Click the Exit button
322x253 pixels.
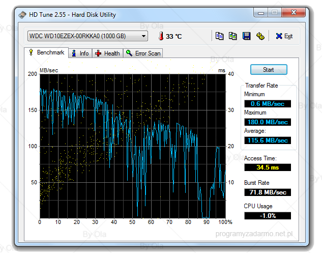point(284,36)
